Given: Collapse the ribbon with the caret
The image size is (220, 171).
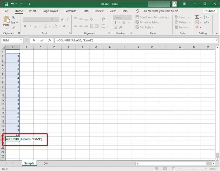Looking at the screenshot, I should [217, 34].
